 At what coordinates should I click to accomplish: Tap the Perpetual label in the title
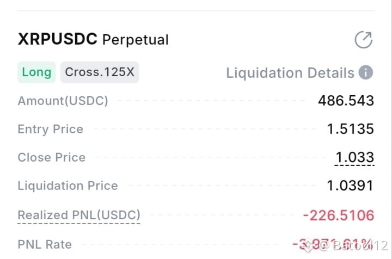click(136, 40)
